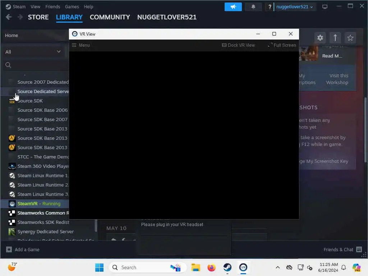This screenshot has width=368, height=276.
Task: Open the VR View hamburger Menu
Action: [x=81, y=45]
